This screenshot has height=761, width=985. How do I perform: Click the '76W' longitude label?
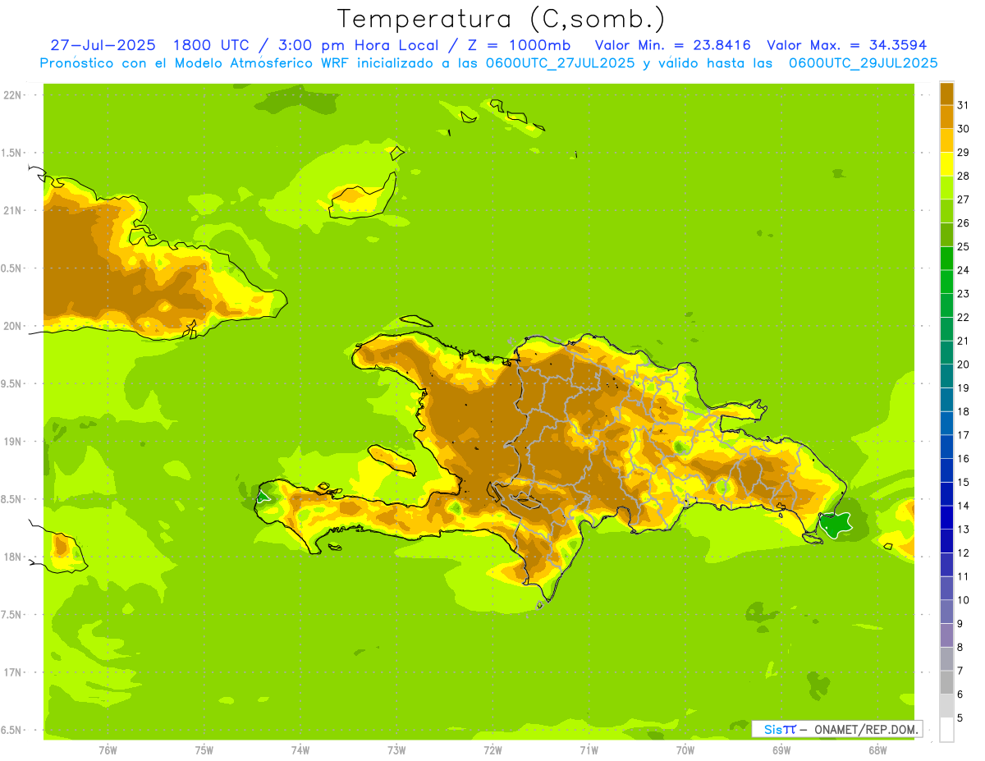tap(108, 750)
